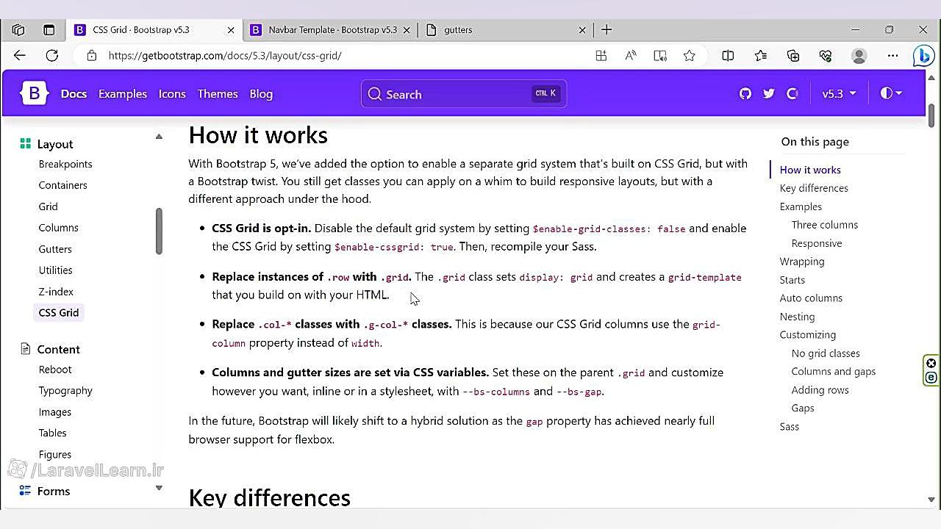Open Edge Settings and more menu
The width and height of the screenshot is (941, 529).
pos(892,55)
